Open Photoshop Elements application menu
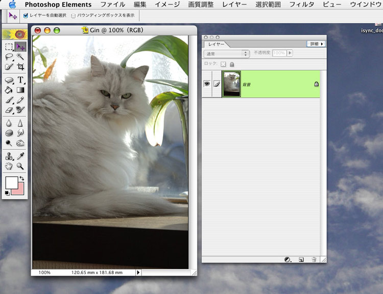The height and width of the screenshot is (294, 383). 58,5
